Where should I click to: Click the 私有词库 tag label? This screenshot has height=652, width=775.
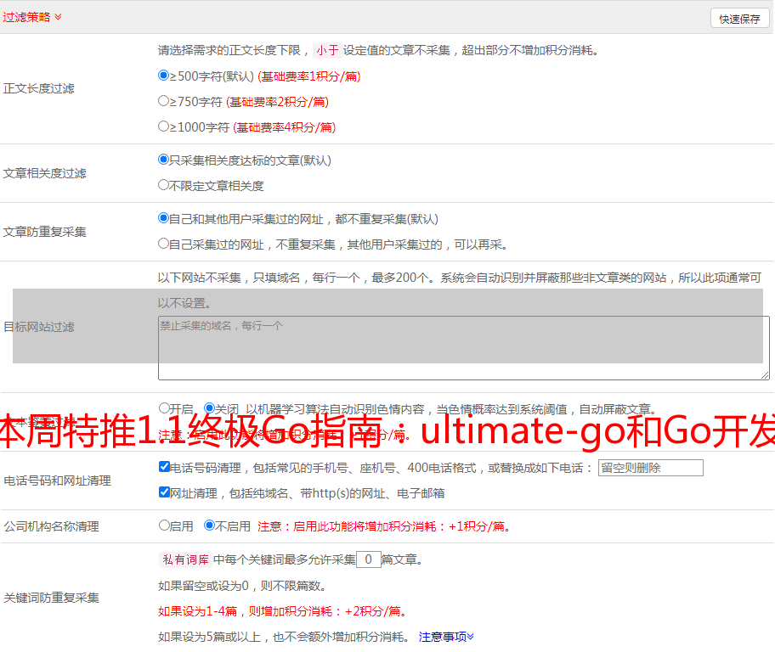point(184,559)
